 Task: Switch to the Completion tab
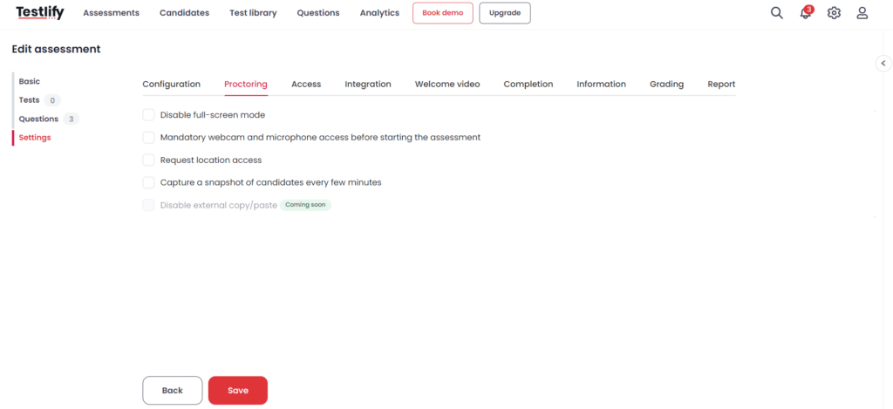(x=528, y=85)
